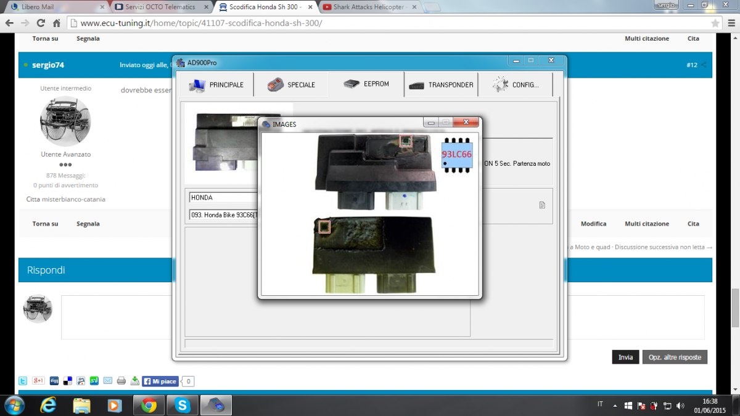Show hidden system tray icons
The image size is (740, 416).
tap(614, 405)
